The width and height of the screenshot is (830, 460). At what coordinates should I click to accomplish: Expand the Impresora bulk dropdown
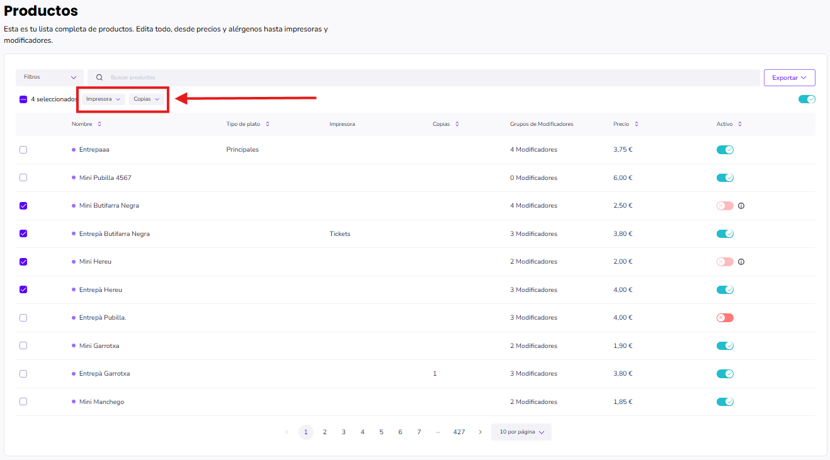click(103, 99)
